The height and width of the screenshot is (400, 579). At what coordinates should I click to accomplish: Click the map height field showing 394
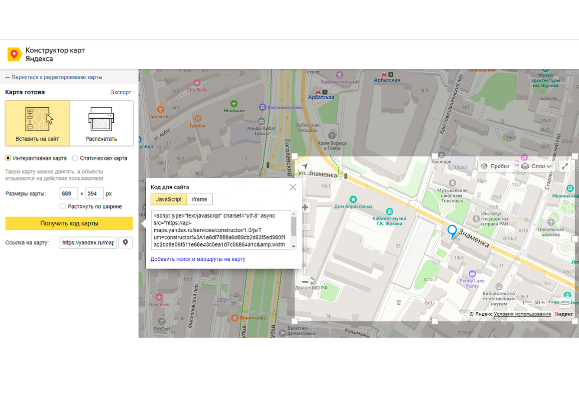pos(94,194)
